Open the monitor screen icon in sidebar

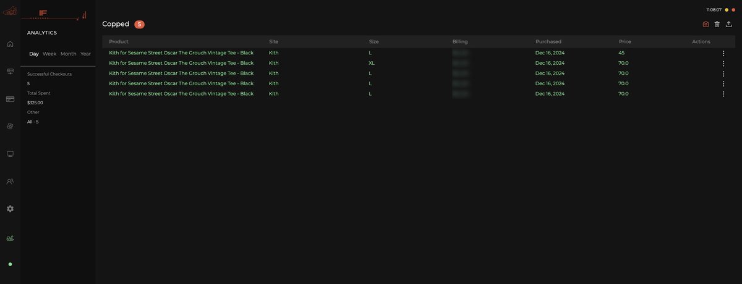pos(10,154)
